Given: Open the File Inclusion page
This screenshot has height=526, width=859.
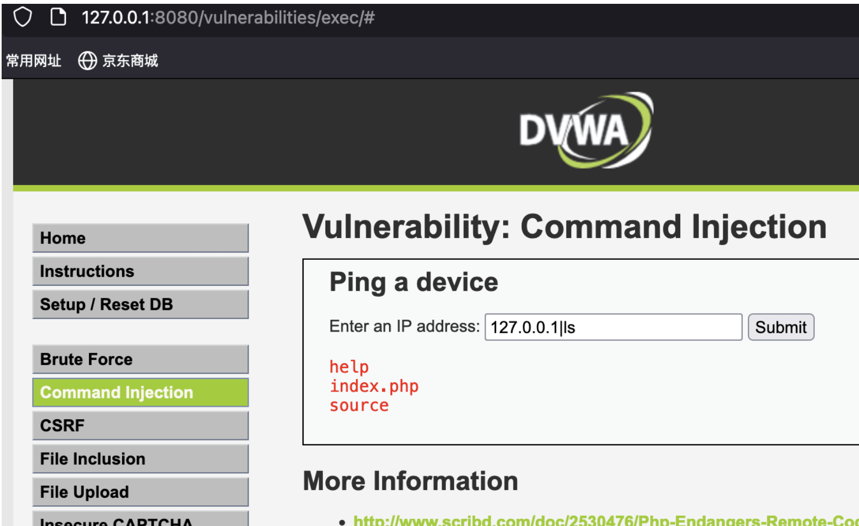Looking at the screenshot, I should click(x=141, y=459).
